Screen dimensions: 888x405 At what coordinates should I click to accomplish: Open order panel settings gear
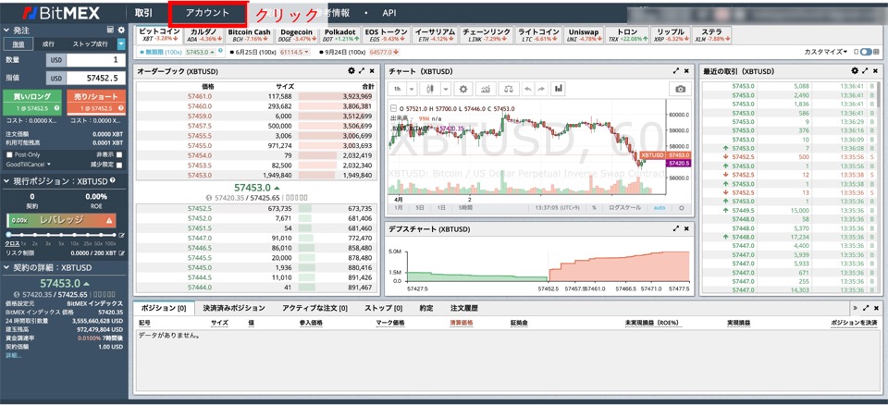[x=120, y=30]
